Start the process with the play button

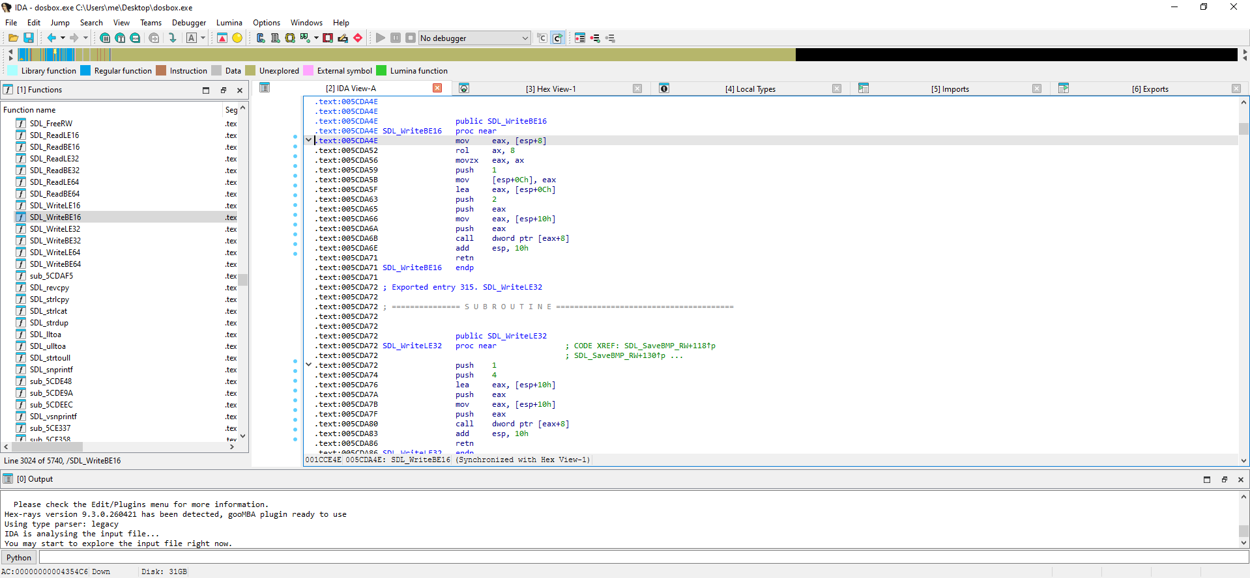381,38
